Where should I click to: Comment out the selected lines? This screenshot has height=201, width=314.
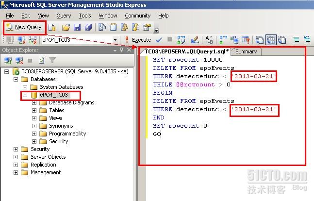point(296,40)
